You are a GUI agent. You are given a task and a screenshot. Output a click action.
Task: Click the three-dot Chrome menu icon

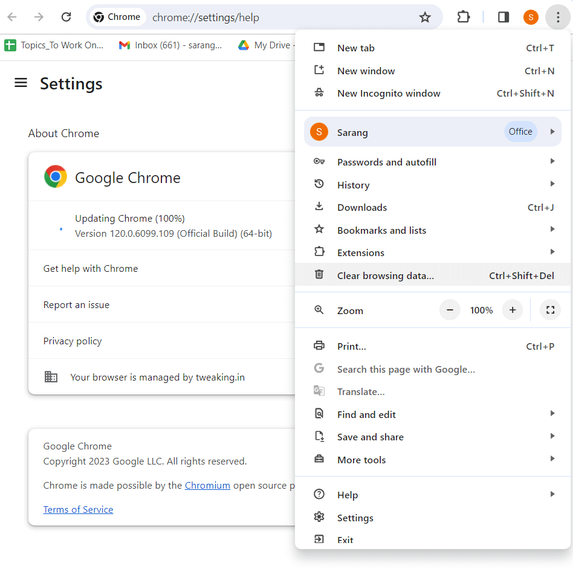(557, 17)
